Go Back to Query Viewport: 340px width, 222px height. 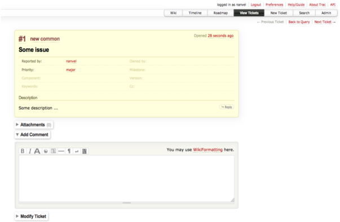[299, 21]
